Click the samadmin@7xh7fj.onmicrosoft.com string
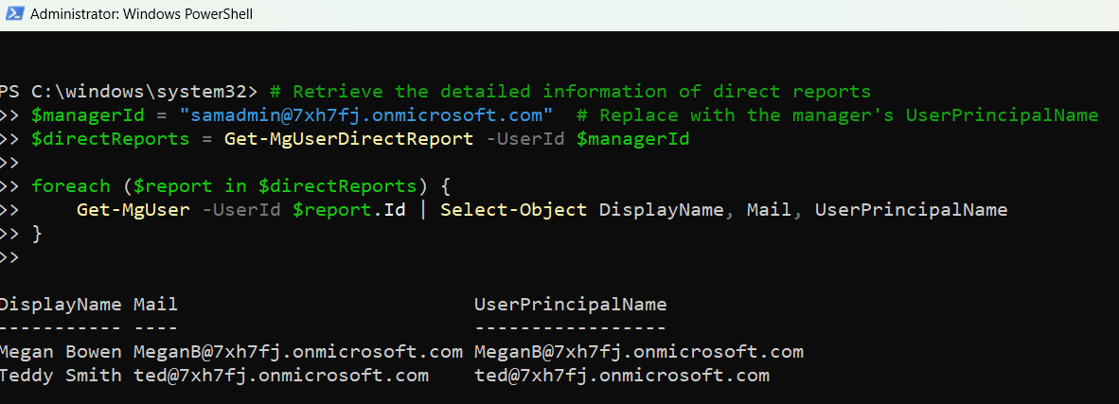1119x404 pixels. 372,115
